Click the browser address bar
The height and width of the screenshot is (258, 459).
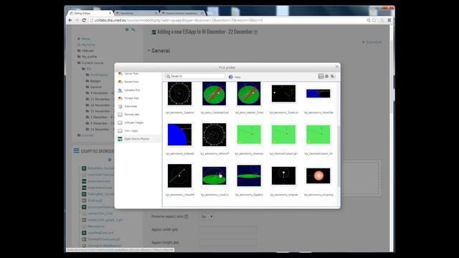pos(227,20)
